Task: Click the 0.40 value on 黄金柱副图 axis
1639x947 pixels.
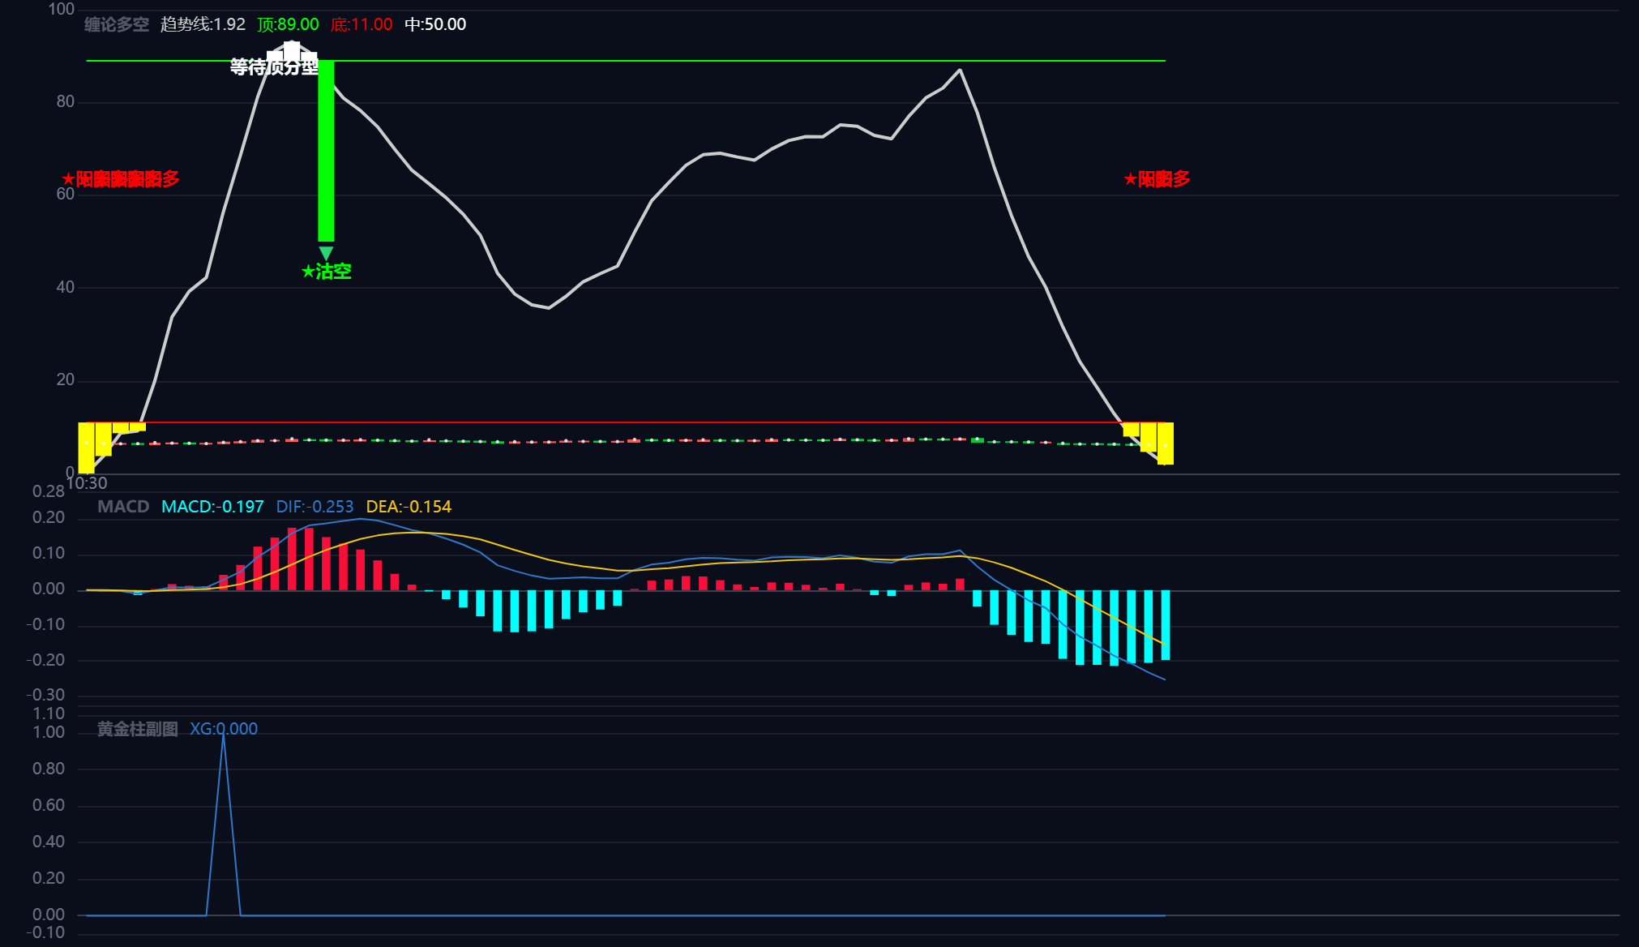Action: 49,842
